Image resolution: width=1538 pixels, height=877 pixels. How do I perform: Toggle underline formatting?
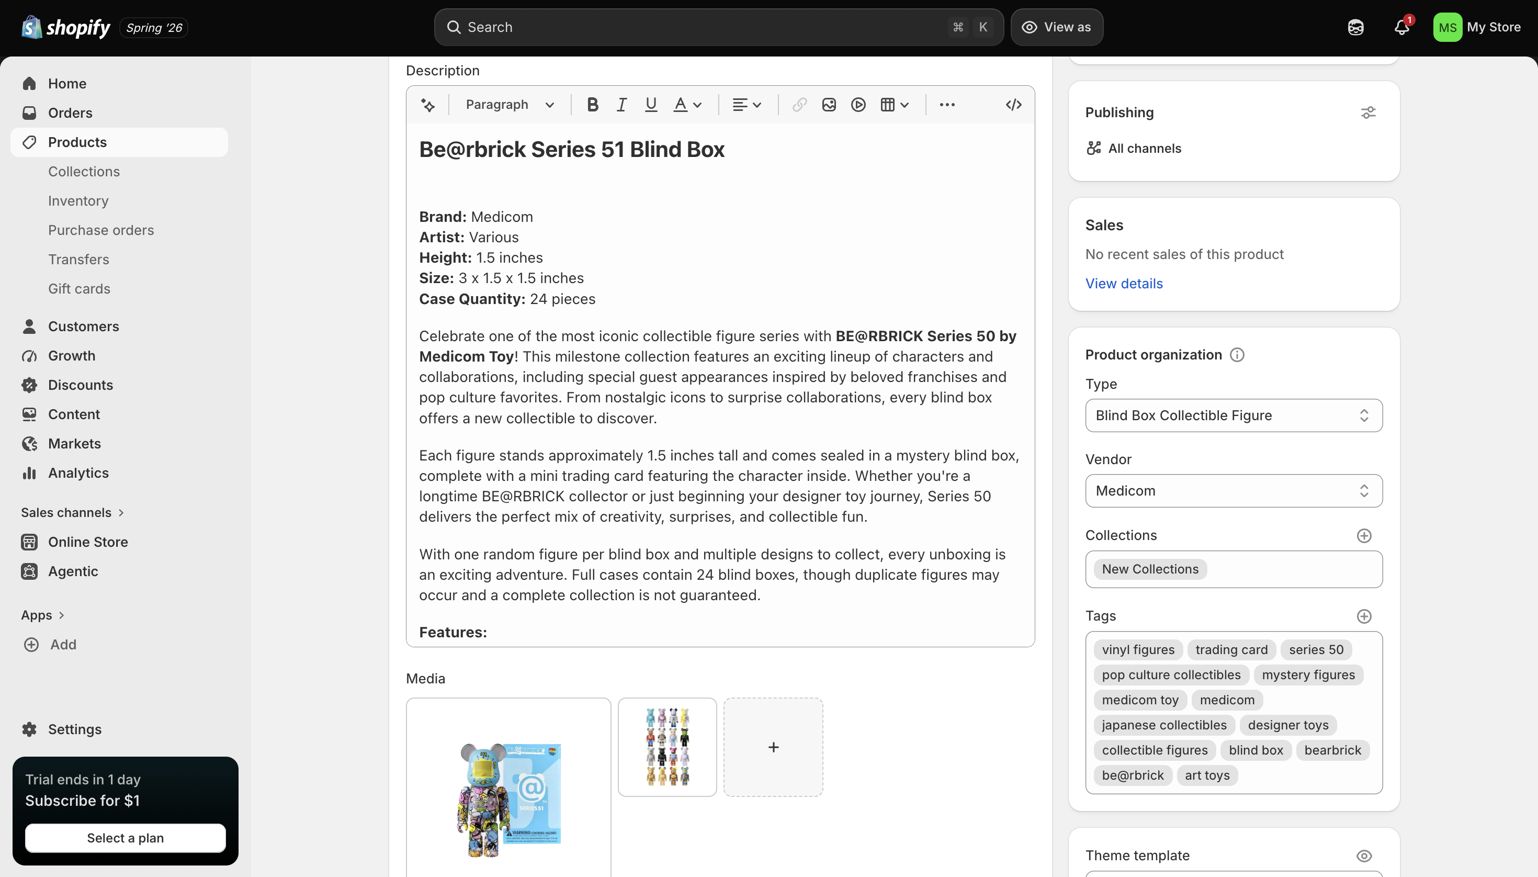point(651,105)
